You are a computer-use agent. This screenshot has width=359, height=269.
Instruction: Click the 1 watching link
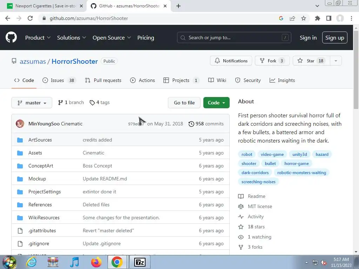(259, 237)
